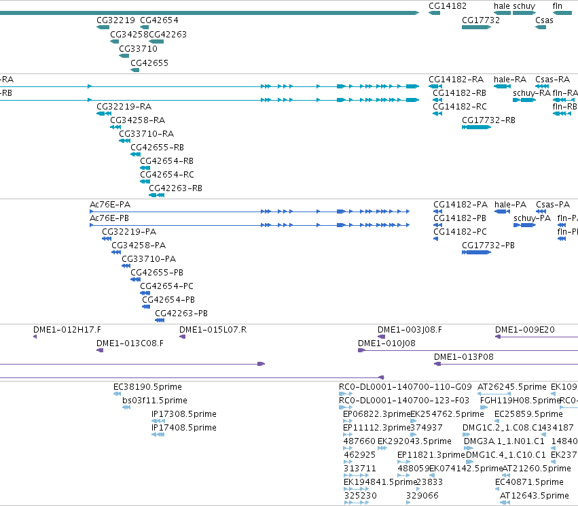Image resolution: width=578 pixels, height=506 pixels.
Task: Click the schuy gene label
Action: pyautogui.click(x=524, y=6)
